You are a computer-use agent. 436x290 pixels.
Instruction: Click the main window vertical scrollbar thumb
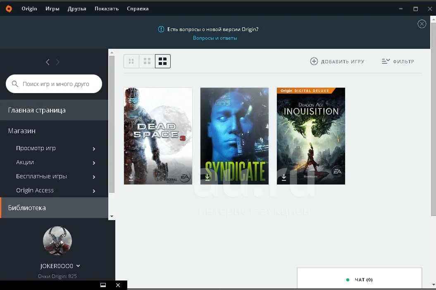pyautogui.click(x=433, y=119)
